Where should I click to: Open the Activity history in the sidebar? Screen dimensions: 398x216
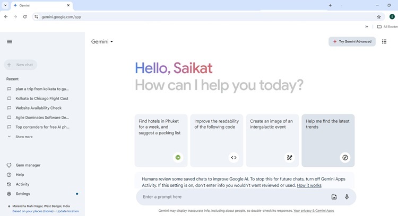(x=22, y=184)
